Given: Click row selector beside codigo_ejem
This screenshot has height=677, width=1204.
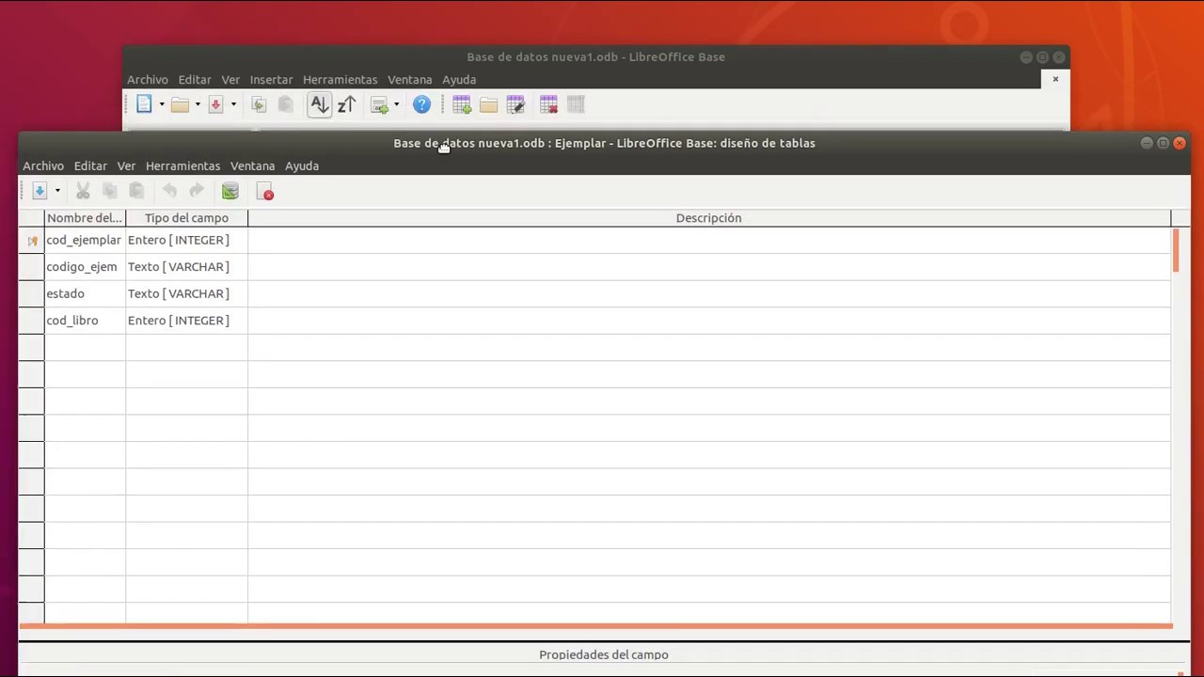Looking at the screenshot, I should click(32, 267).
